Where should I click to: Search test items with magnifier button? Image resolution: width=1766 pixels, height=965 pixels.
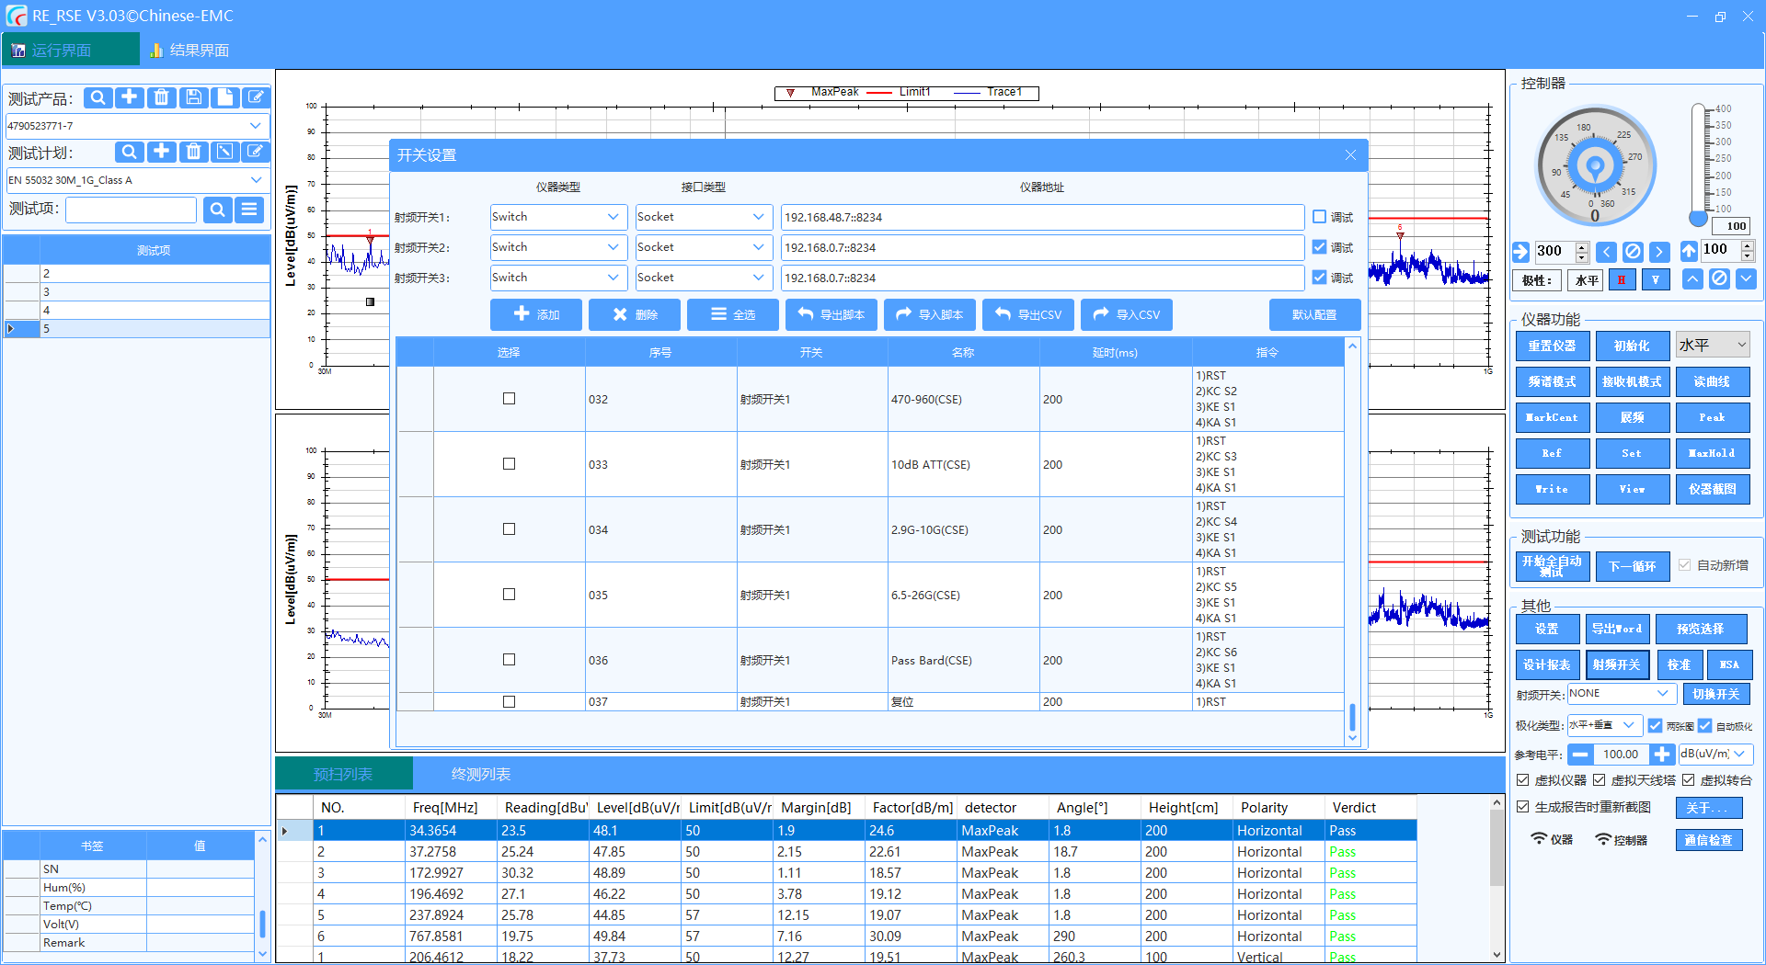pyautogui.click(x=217, y=210)
